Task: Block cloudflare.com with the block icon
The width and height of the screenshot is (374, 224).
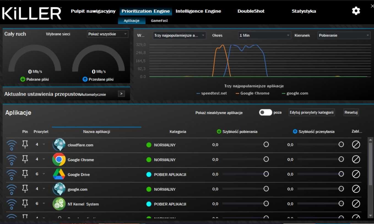Action: tap(356, 145)
